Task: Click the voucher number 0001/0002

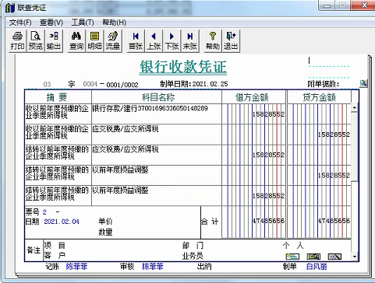Action: [x=122, y=85]
